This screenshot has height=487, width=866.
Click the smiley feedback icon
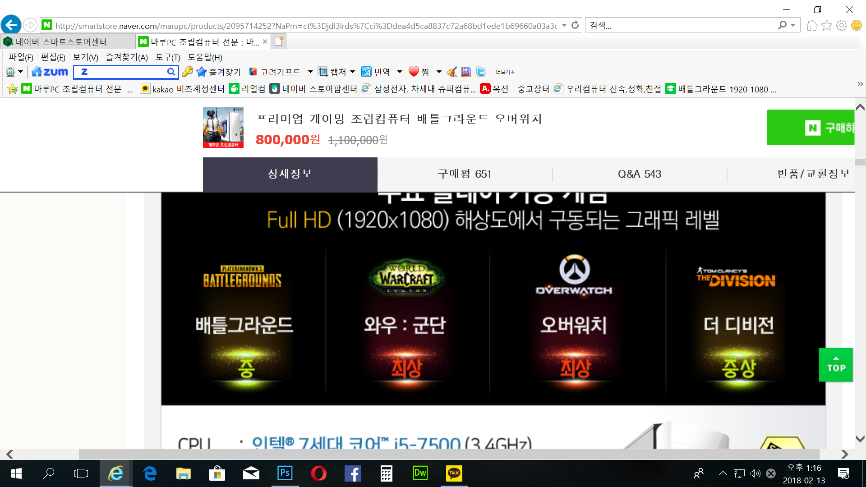856,25
